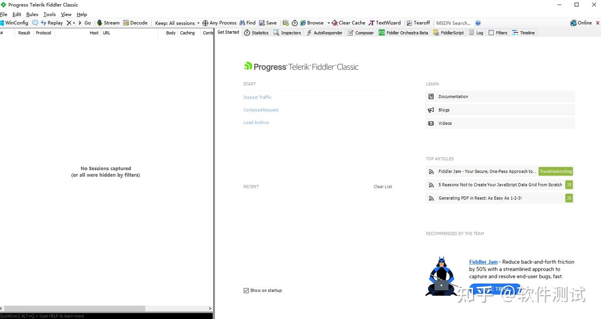Open the Remove X dropdown arrow
The width and height of the screenshot is (601, 319).
tap(74, 23)
